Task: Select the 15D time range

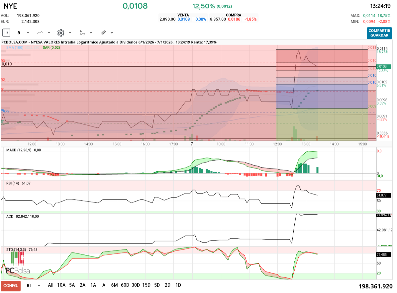Action: 147,285
